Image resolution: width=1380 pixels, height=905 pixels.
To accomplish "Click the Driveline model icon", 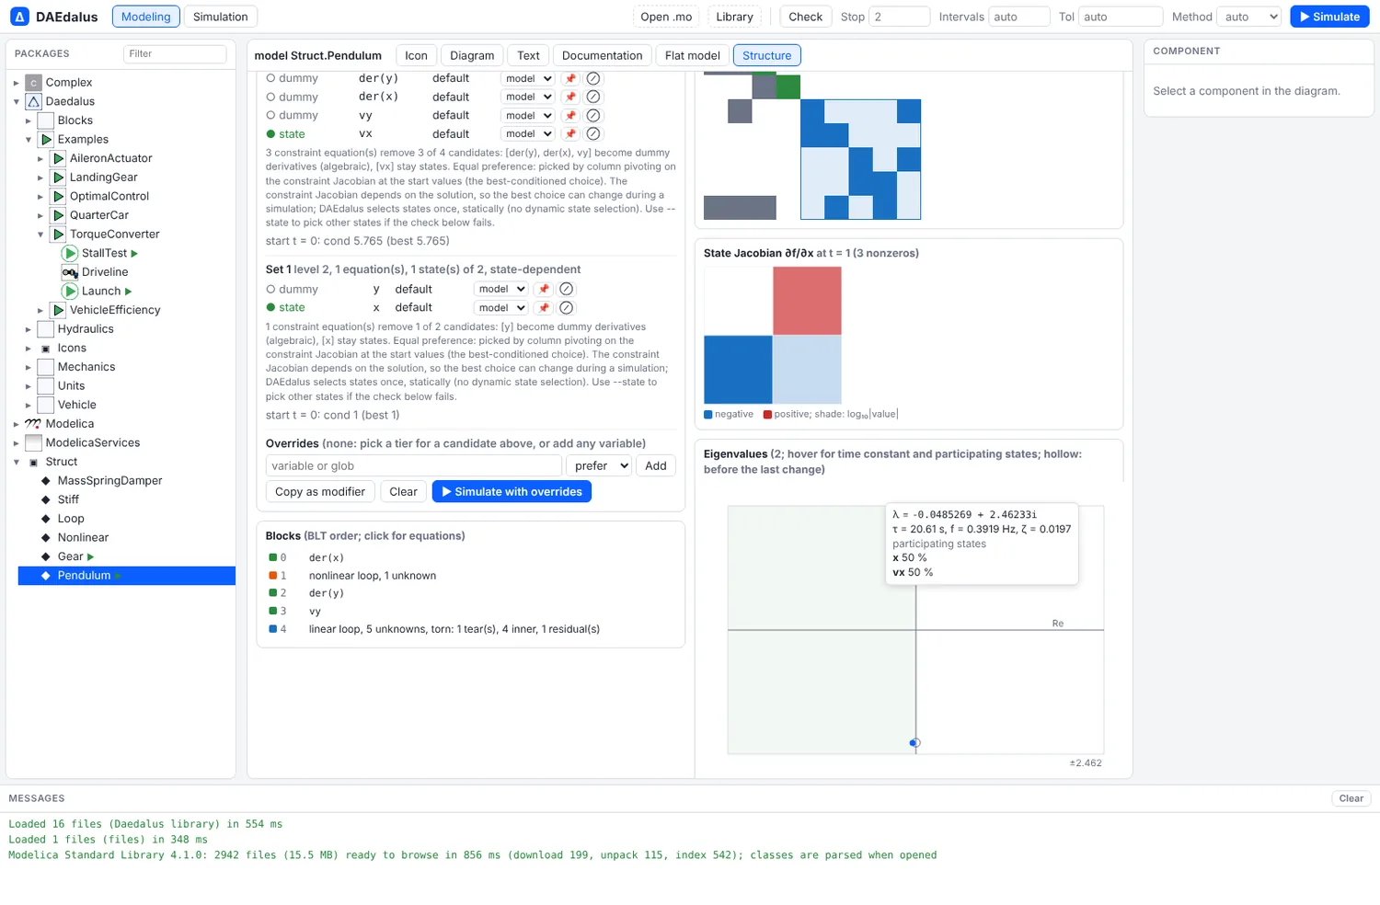I will point(70,272).
